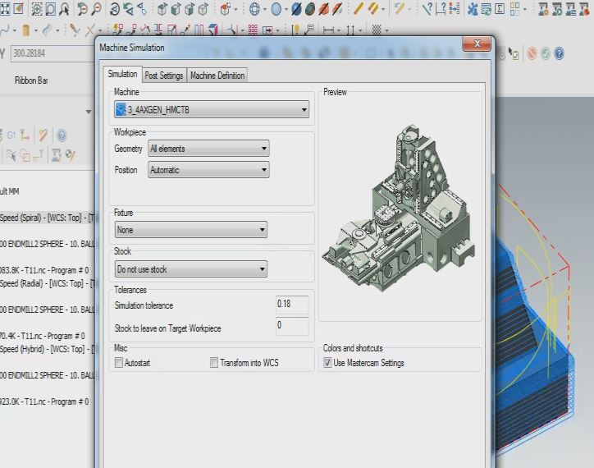Click the Unzoom 80% magnifier icon
Screen dimensions: 594x468
(97, 9)
